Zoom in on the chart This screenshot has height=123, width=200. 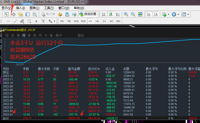click(x=126, y=14)
